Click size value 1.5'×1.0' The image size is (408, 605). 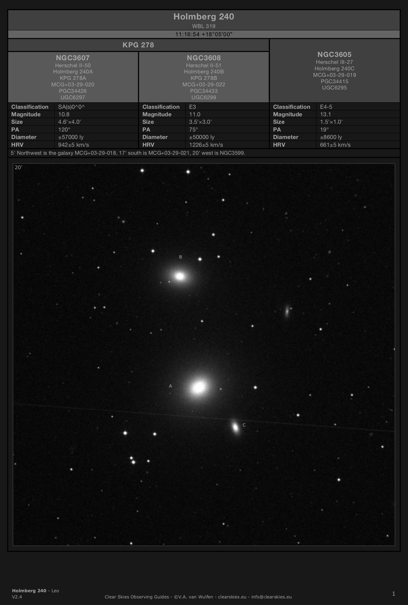tap(331, 122)
